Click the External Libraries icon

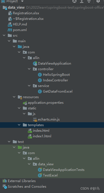pos(5,181)
